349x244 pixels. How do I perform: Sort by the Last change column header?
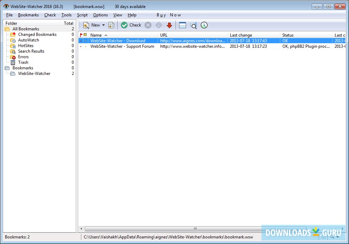coord(254,35)
